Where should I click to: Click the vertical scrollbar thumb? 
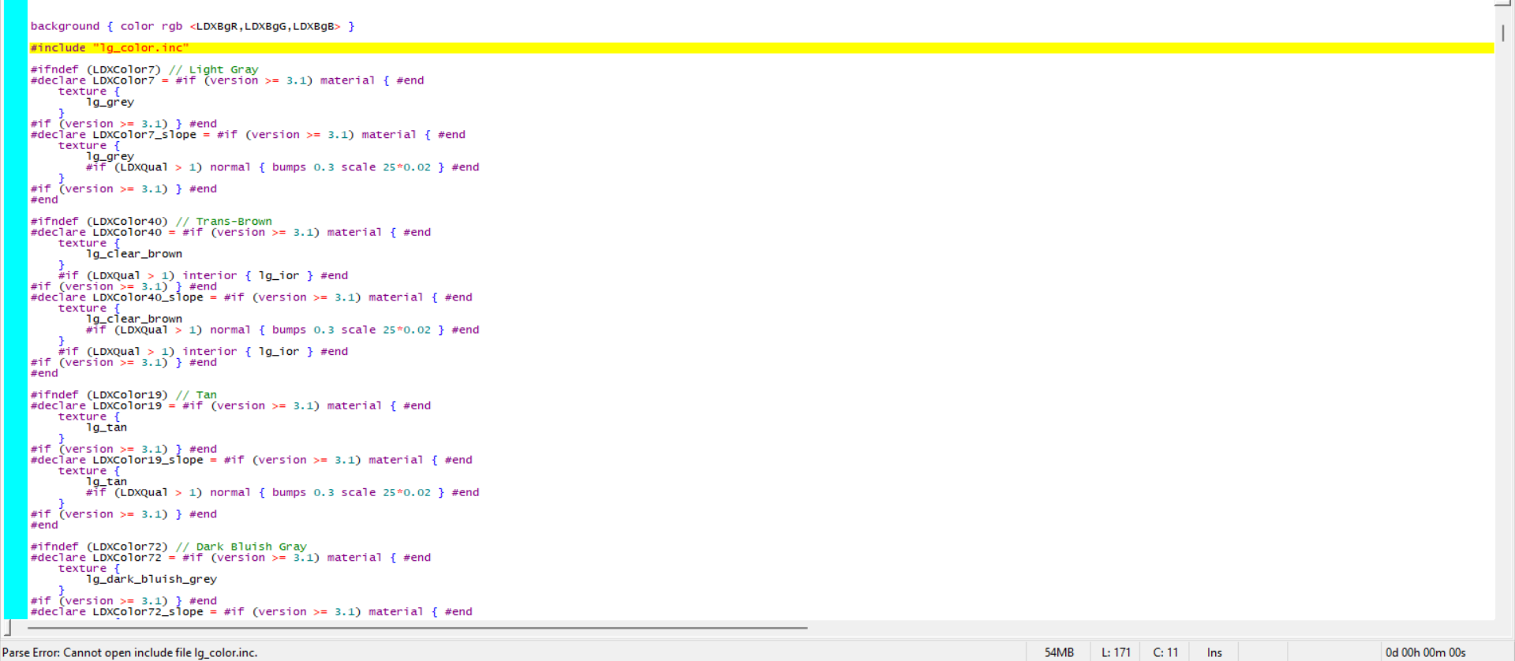tap(1502, 33)
